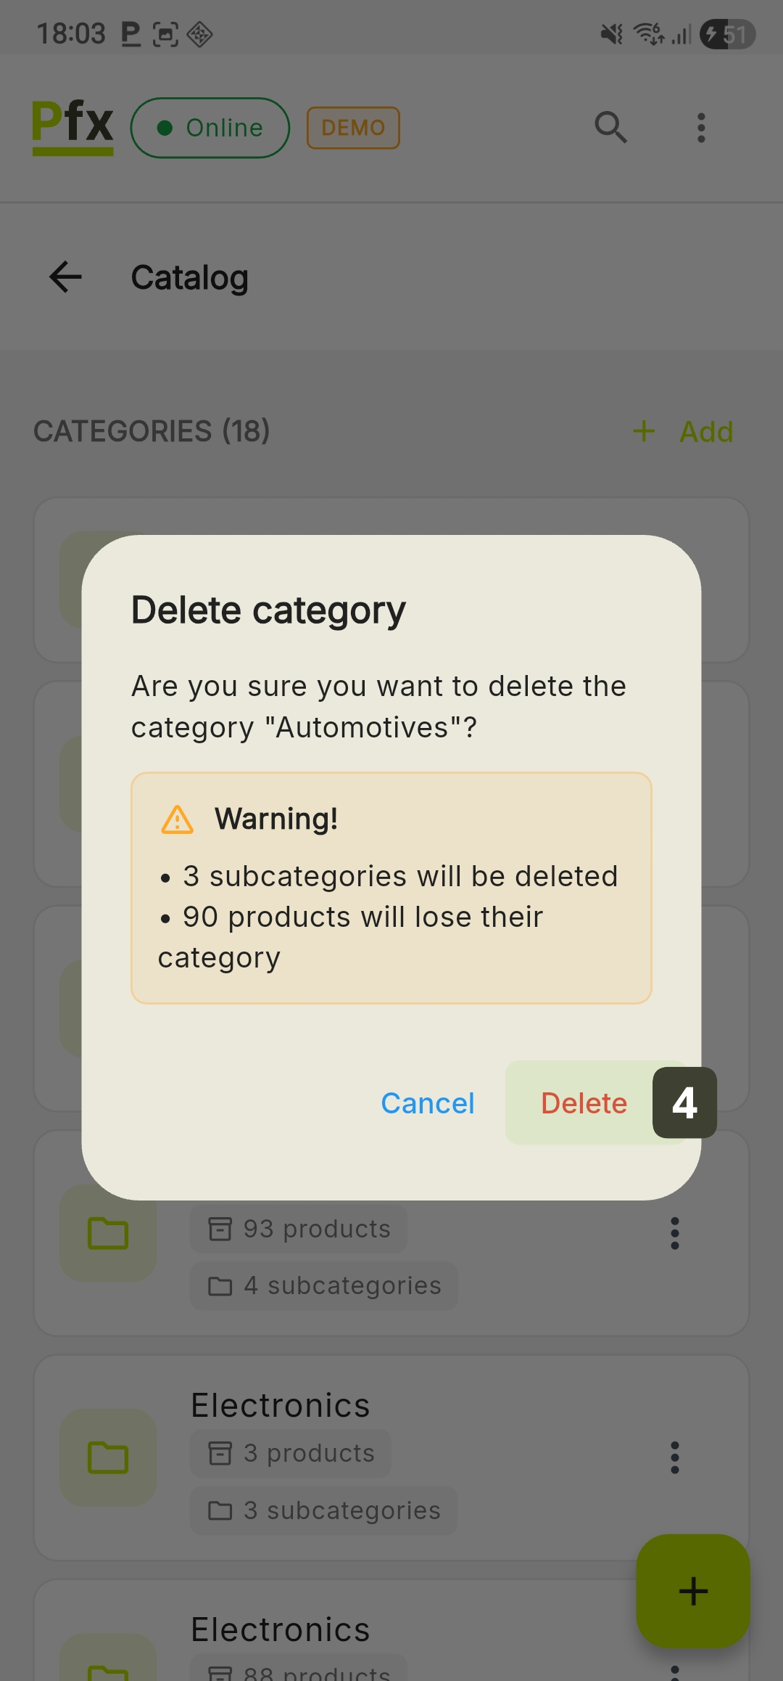This screenshot has height=1681, width=783.
Task: Select the 4 subcategories chip
Action: 324,1286
